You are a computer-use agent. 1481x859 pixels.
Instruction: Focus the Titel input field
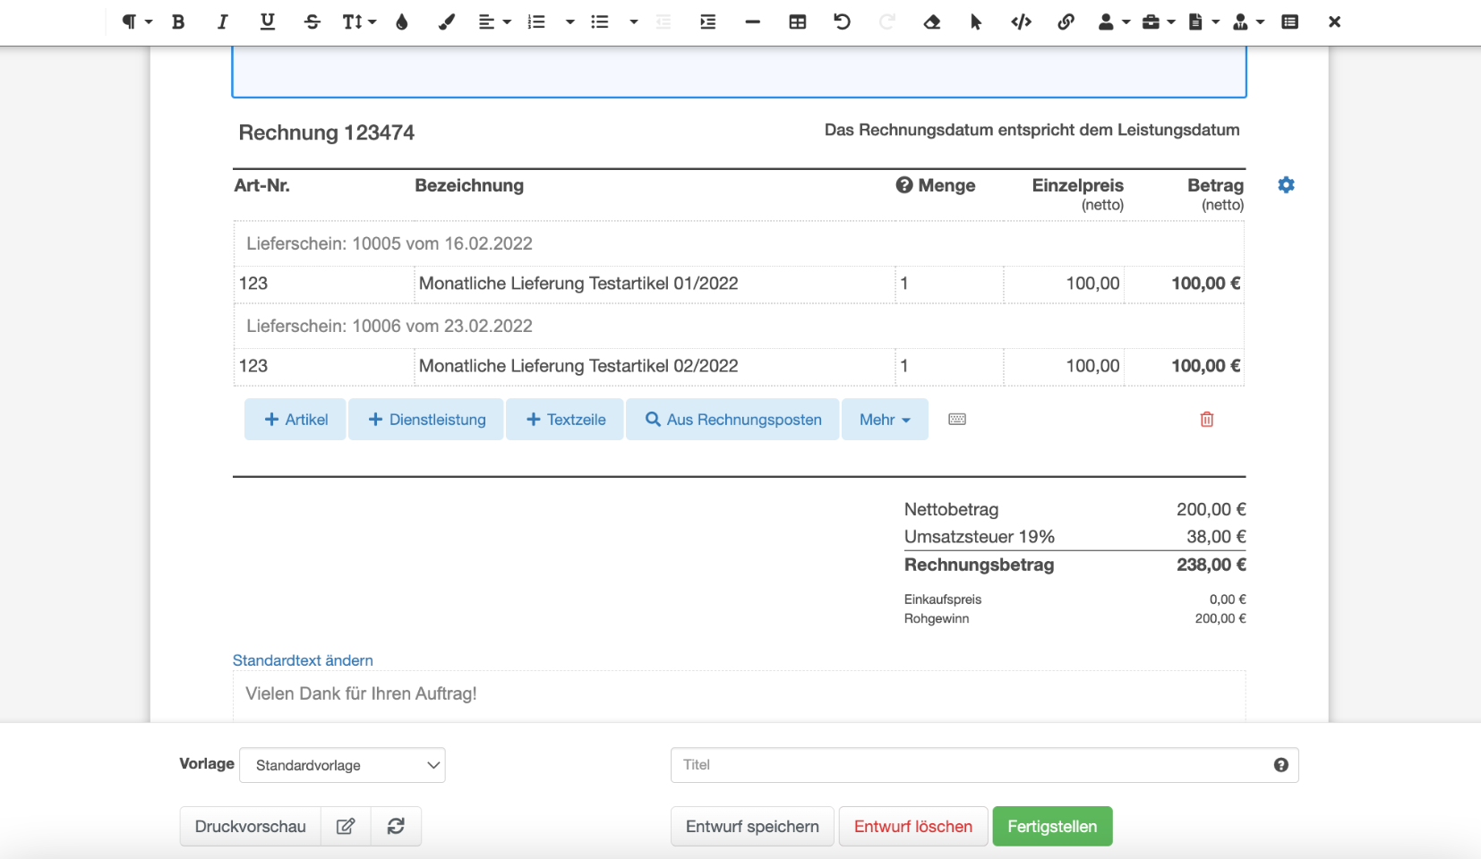click(984, 765)
